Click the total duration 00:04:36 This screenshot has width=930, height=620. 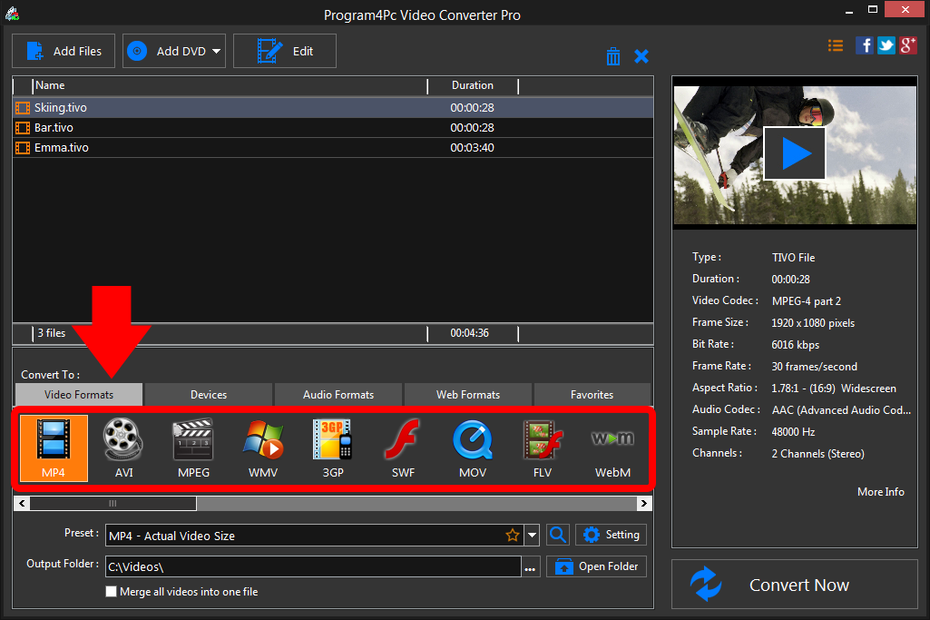click(x=470, y=333)
